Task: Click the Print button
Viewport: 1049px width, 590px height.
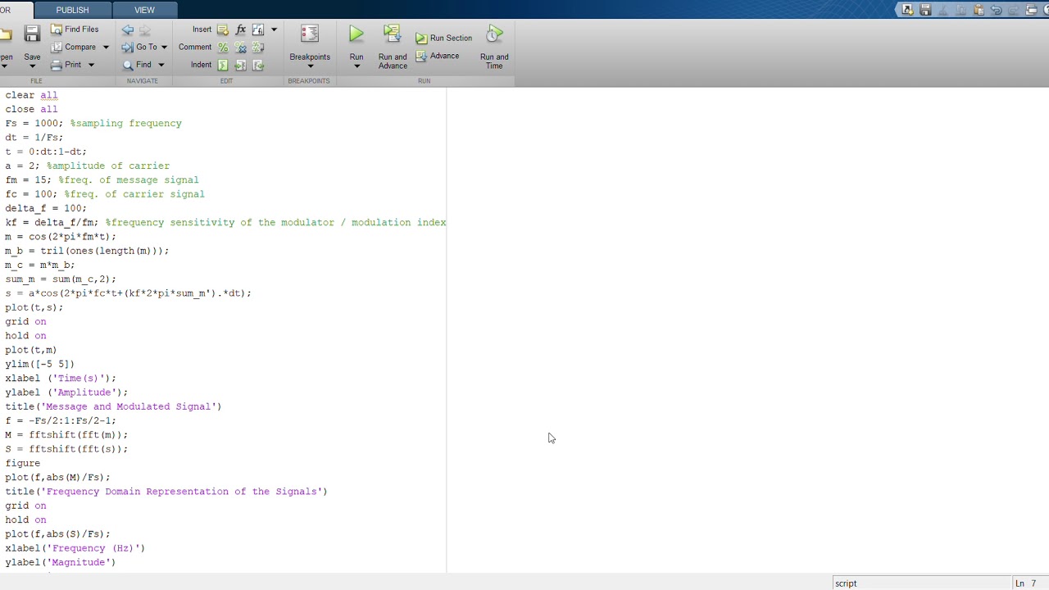Action: [66, 65]
